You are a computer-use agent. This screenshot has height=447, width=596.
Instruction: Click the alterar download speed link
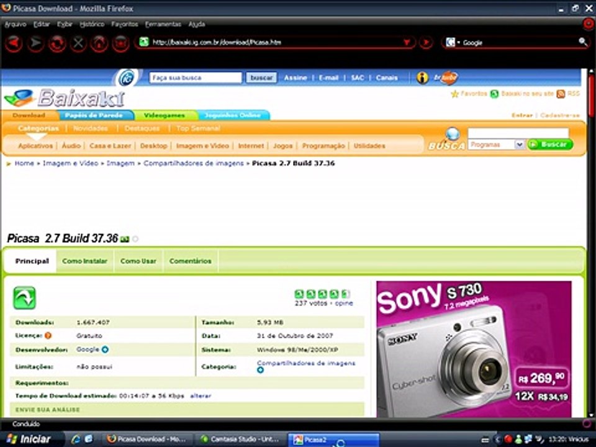pos(201,395)
